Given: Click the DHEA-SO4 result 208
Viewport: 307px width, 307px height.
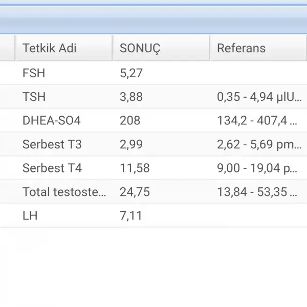Looking at the screenshot, I should [129, 121].
